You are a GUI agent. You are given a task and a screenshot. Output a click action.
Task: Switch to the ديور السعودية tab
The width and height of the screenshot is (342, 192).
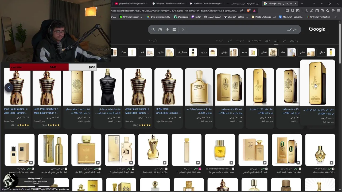click(243, 3)
